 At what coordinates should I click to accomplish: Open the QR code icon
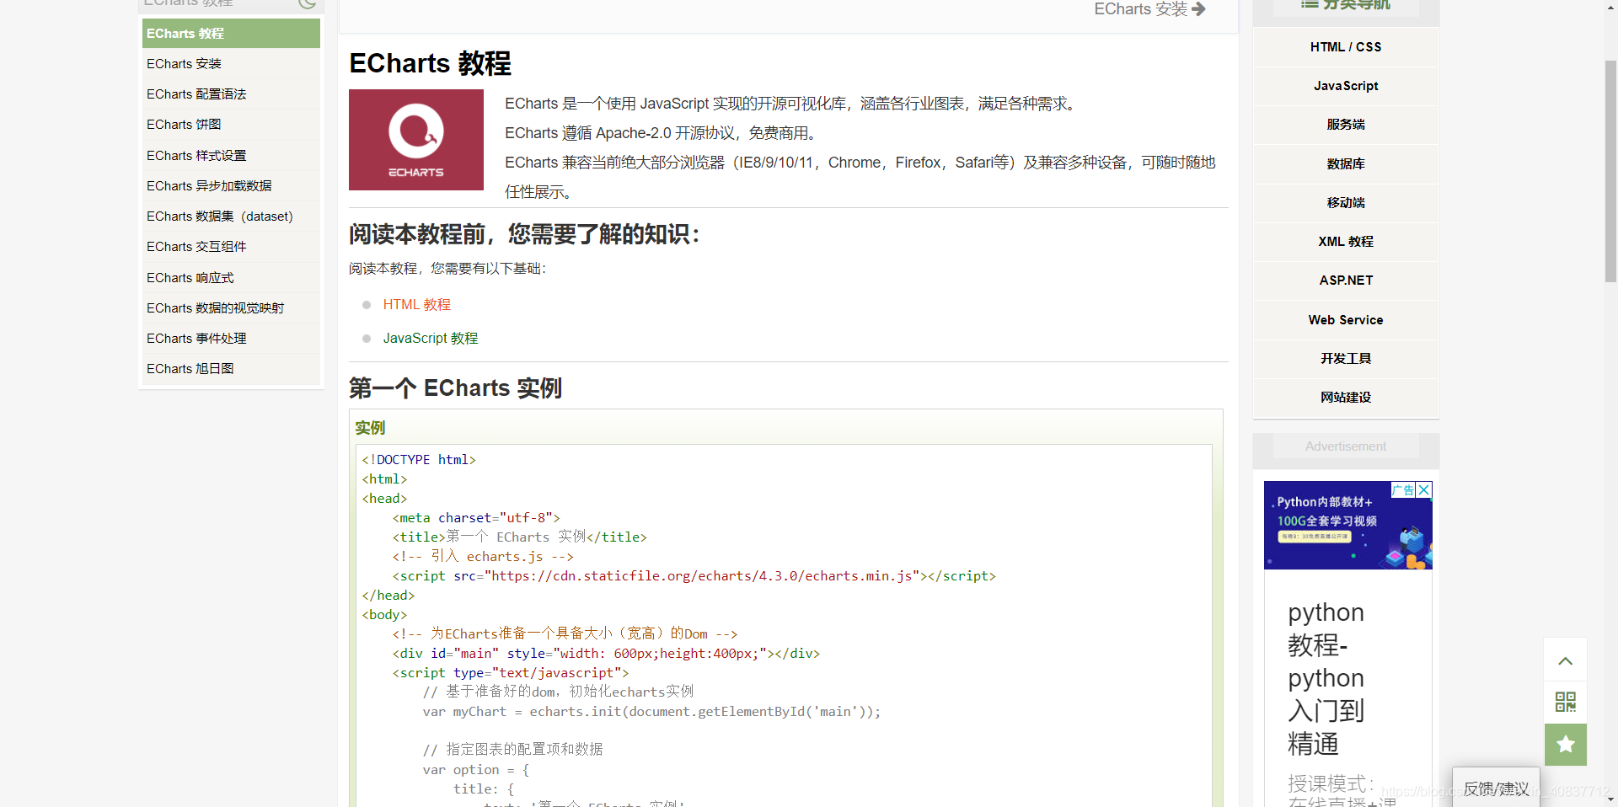[1565, 702]
